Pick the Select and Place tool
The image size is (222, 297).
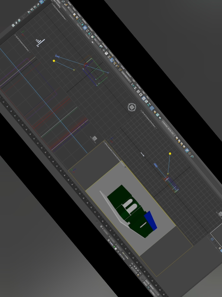93,37
